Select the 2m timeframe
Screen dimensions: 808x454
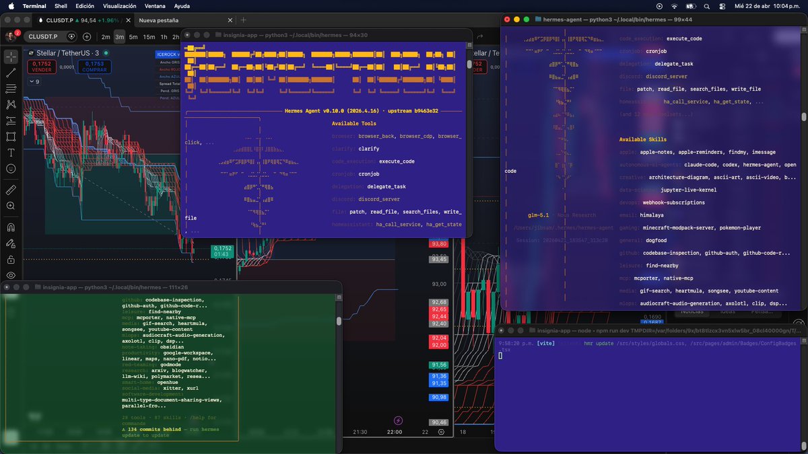point(106,37)
